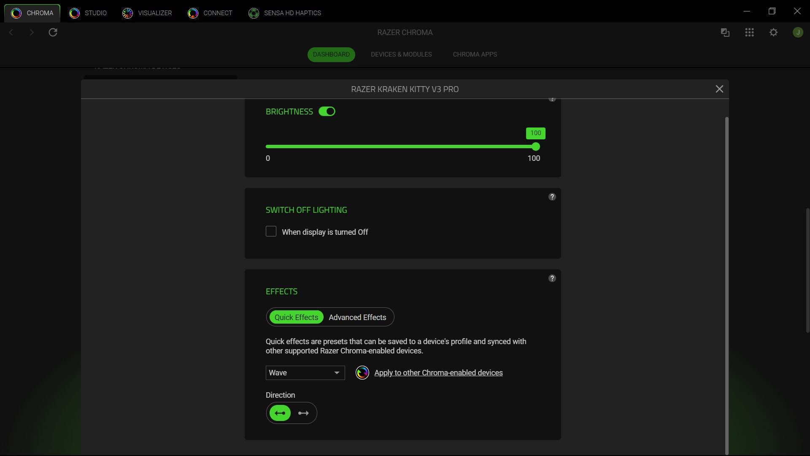Turn off the Brightness toggle
Screen dimensions: 810x456
[327, 111]
